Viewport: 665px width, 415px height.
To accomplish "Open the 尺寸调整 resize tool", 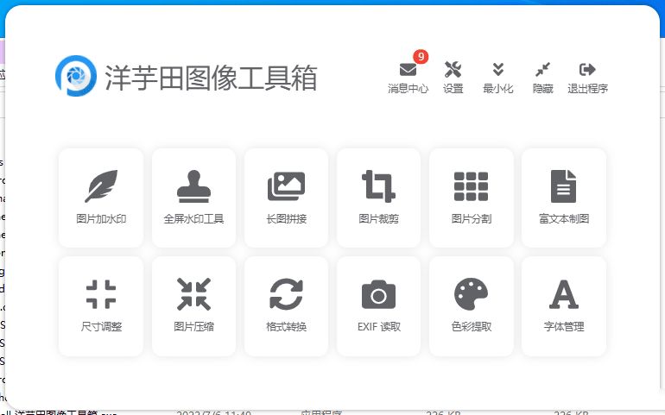I will (101, 305).
